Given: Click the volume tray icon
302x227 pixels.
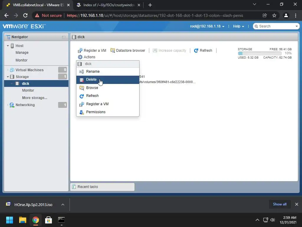Looking at the screenshot, I should 272,220.
